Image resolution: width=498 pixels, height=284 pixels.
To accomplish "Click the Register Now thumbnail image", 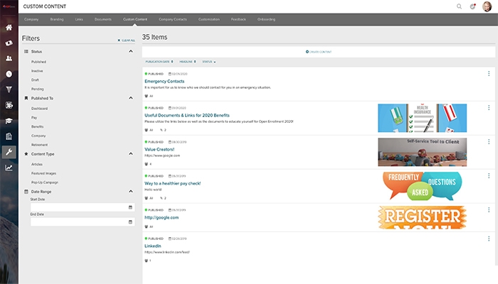I will 423,217.
